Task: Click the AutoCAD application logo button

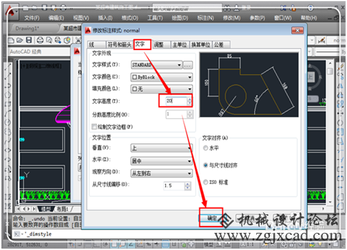Action: click(10, 12)
